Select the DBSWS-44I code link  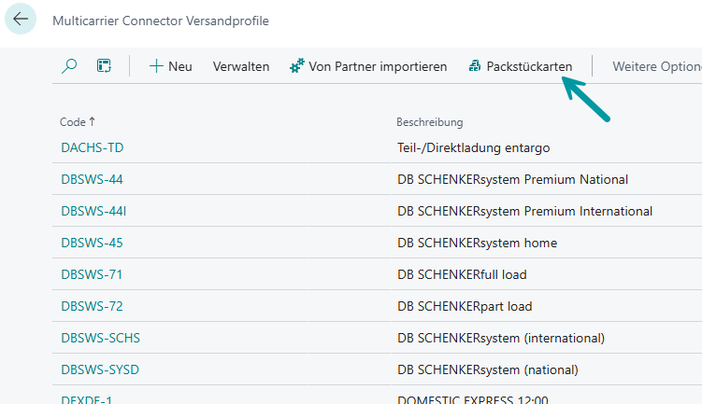(93, 211)
